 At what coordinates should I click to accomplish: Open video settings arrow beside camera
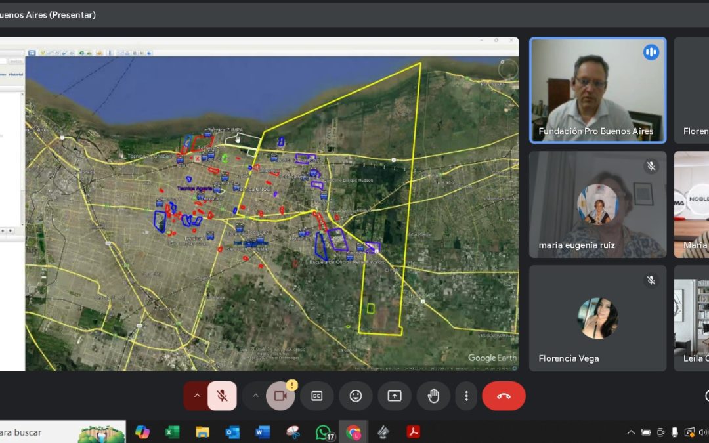(x=255, y=396)
